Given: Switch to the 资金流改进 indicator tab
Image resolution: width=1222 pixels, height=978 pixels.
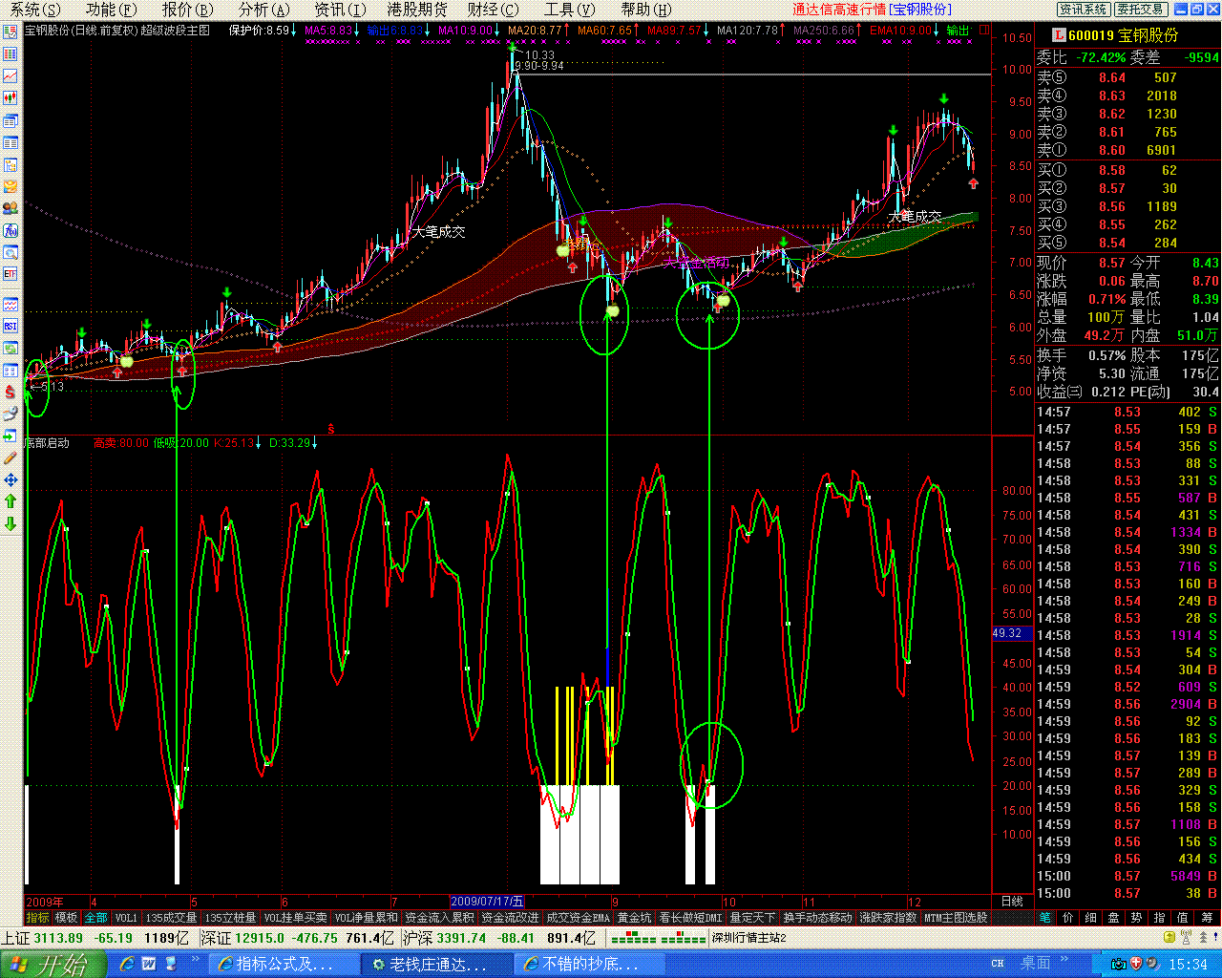Looking at the screenshot, I should pyautogui.click(x=510, y=918).
